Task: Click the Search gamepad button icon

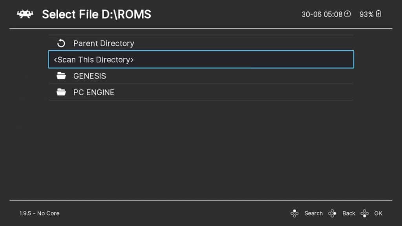Action: [x=294, y=213]
